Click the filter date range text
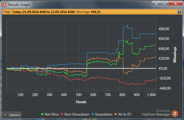 tap(44, 12)
